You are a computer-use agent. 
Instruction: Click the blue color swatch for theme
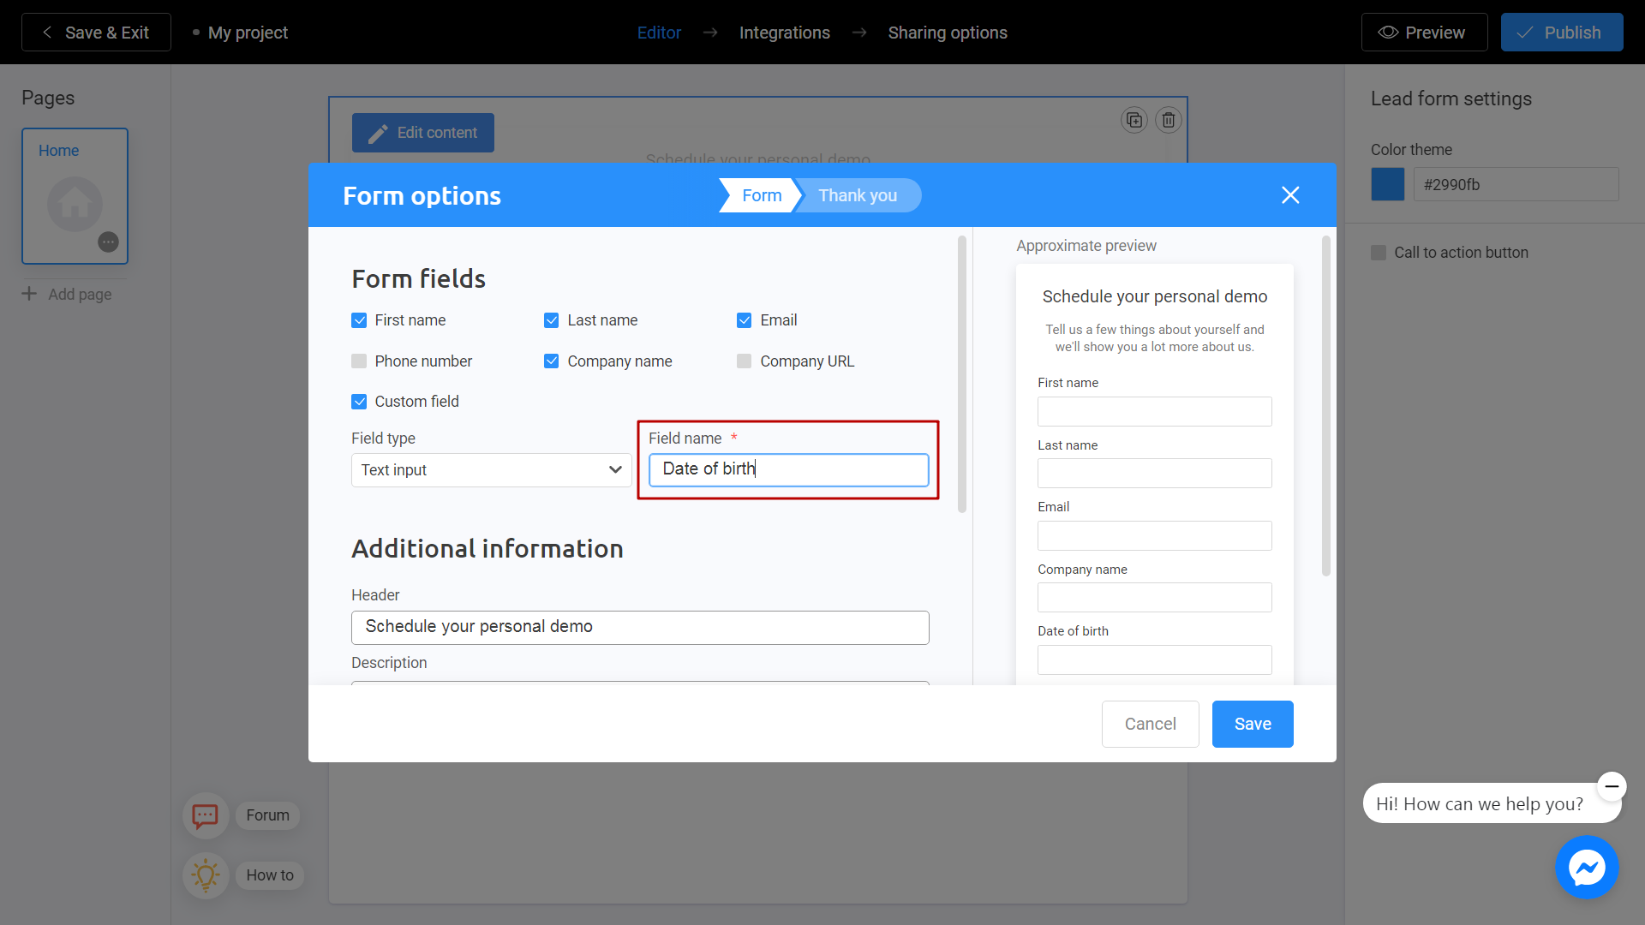[x=1387, y=184]
